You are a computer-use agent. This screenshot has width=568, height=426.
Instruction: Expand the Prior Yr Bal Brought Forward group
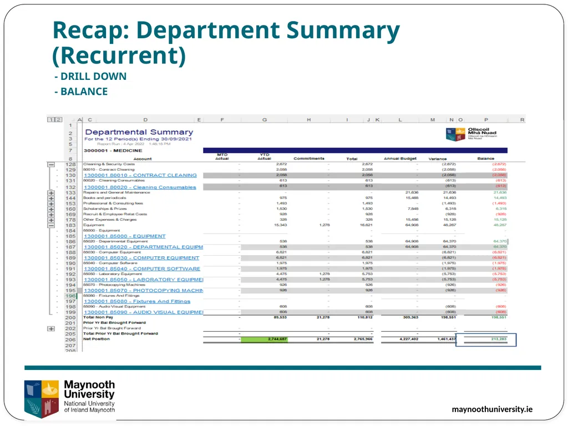tap(51, 329)
